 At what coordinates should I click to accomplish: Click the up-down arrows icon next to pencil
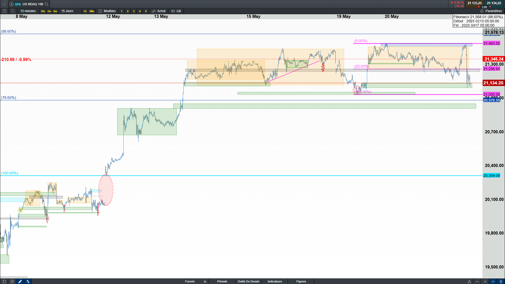(28, 281)
